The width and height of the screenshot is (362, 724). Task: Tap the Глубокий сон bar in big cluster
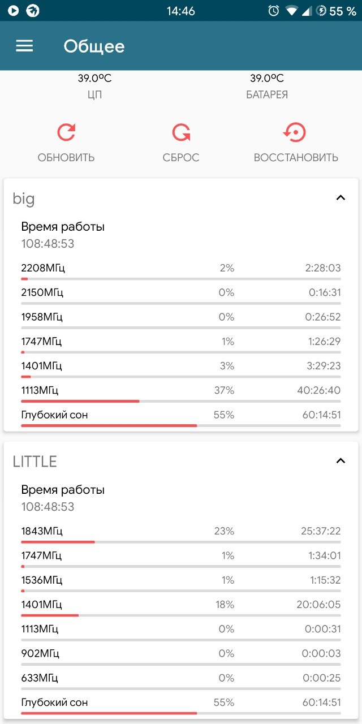[x=181, y=425]
